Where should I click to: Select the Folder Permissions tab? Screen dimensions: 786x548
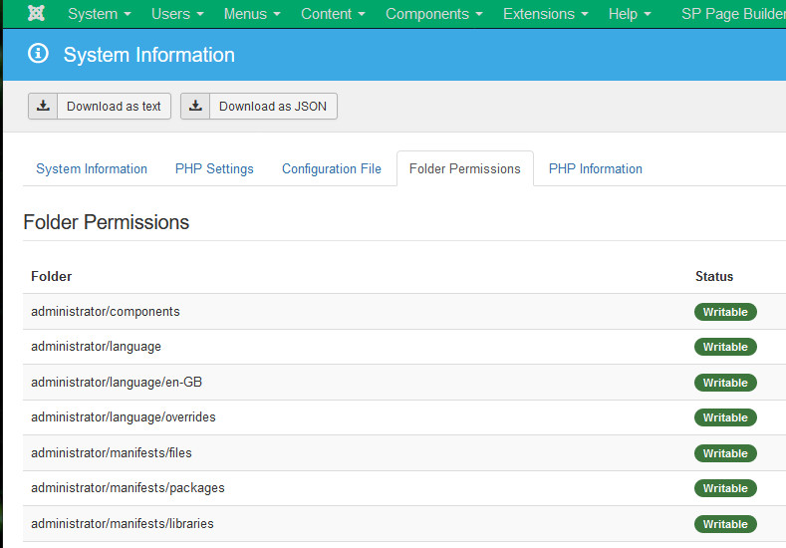click(x=464, y=169)
